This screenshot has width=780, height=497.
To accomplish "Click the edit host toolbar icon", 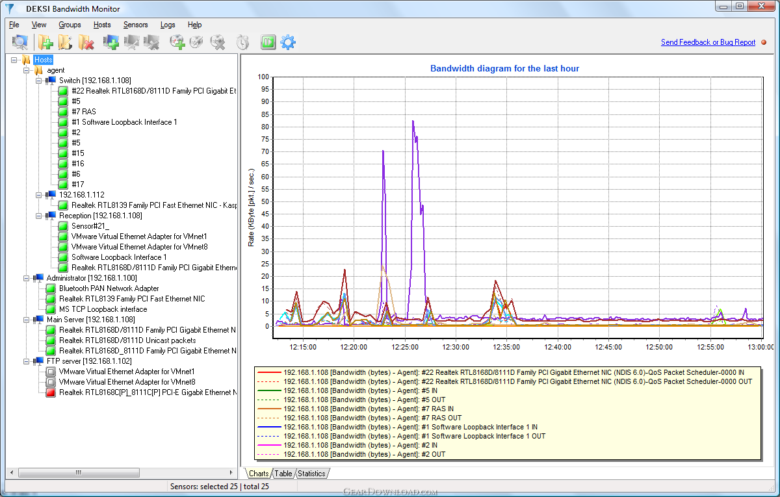I will (131, 42).
